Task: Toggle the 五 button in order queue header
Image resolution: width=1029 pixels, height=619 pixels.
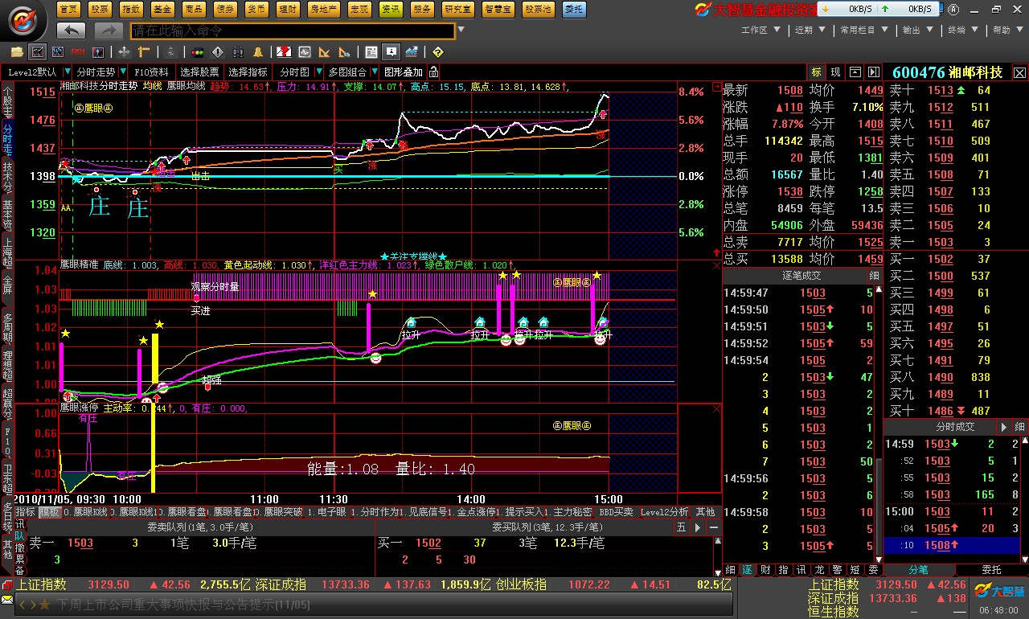Action: coord(681,527)
